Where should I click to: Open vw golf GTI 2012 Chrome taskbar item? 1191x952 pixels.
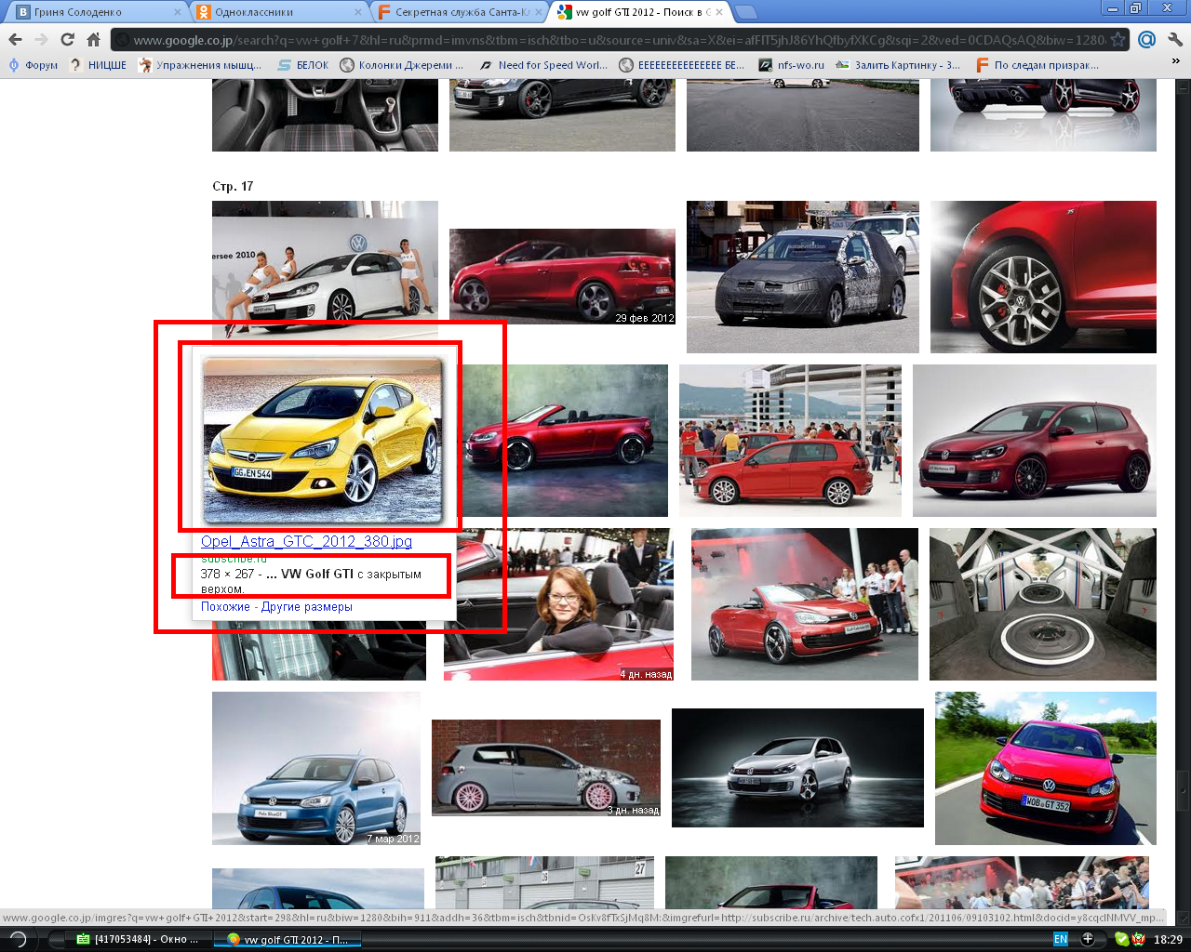(x=288, y=939)
